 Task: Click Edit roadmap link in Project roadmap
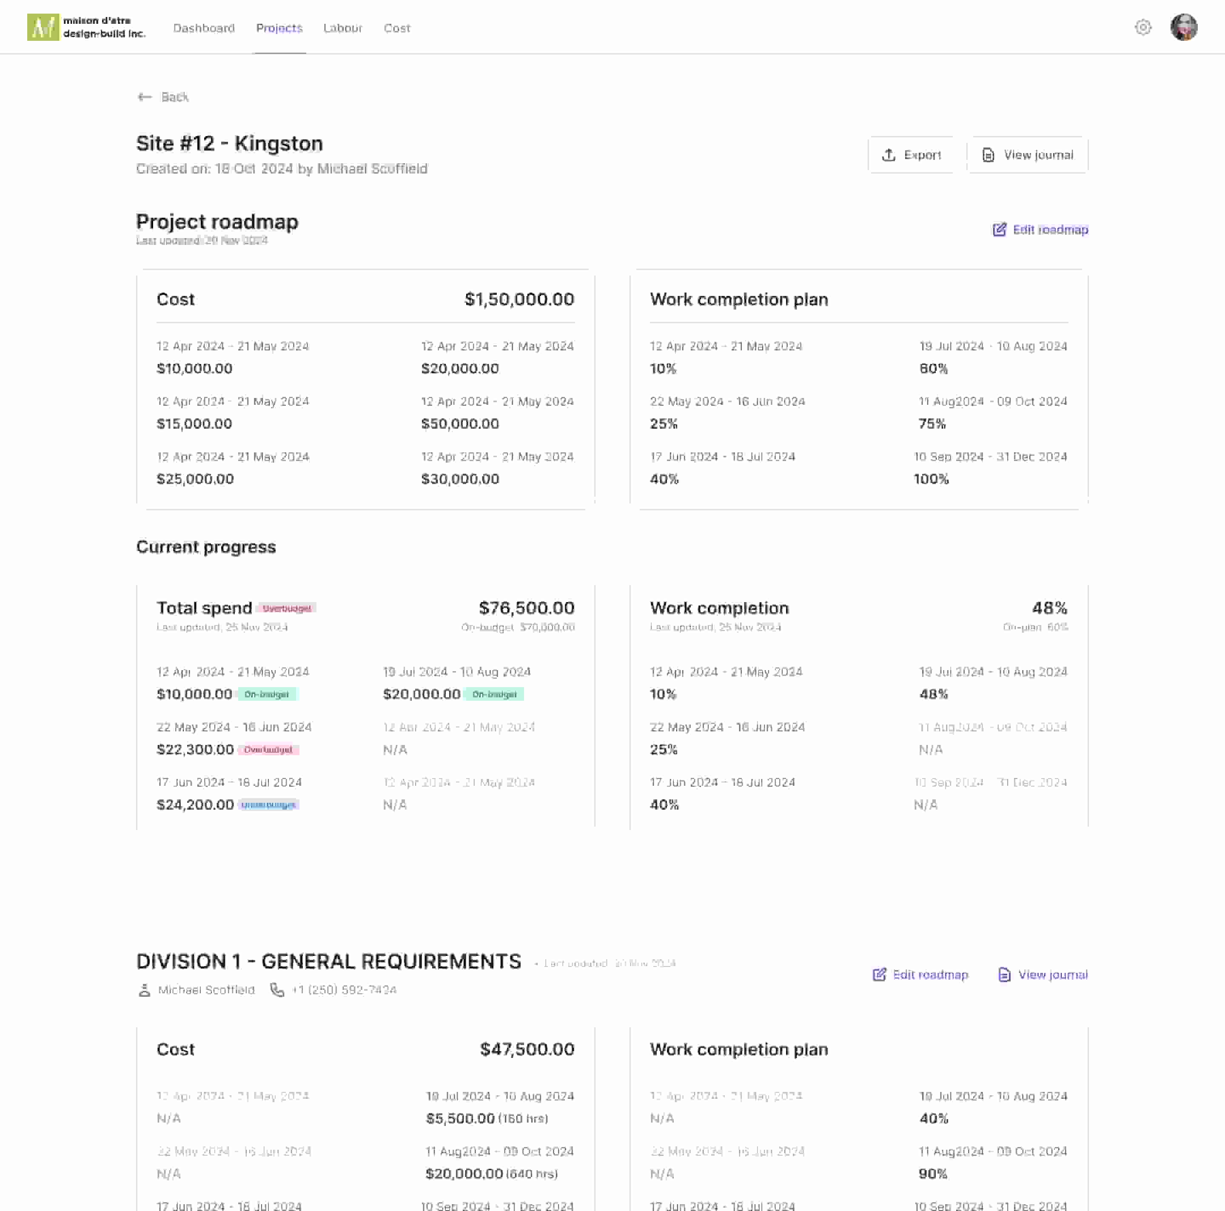point(1050,229)
